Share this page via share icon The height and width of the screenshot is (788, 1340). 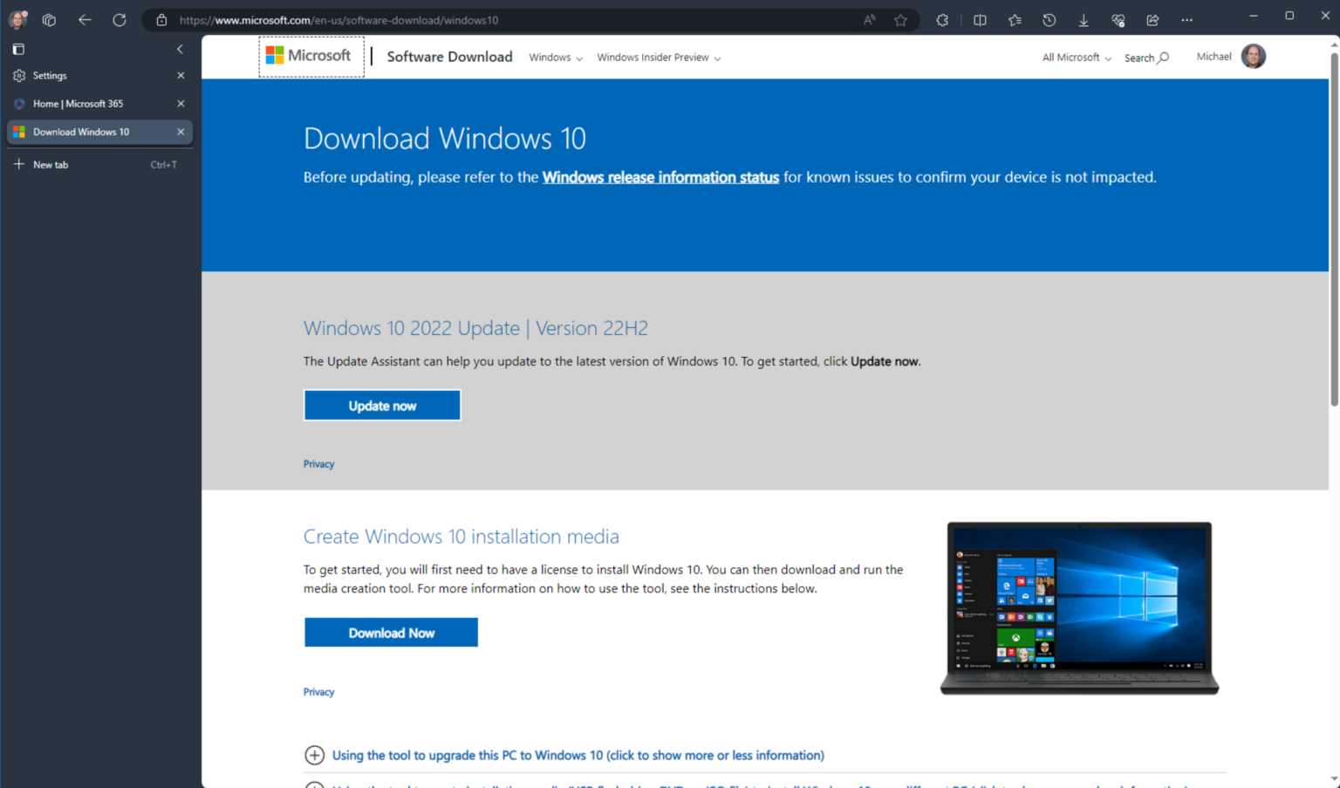pos(1152,19)
